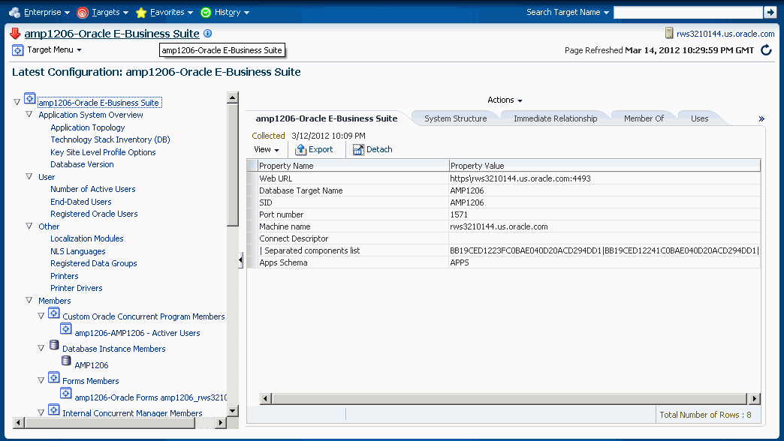Select the amp1206-Oracle E-Business Suite tab

coord(327,118)
